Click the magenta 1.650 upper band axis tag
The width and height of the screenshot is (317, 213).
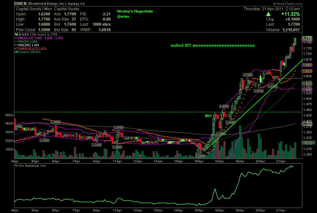[x=307, y=65]
